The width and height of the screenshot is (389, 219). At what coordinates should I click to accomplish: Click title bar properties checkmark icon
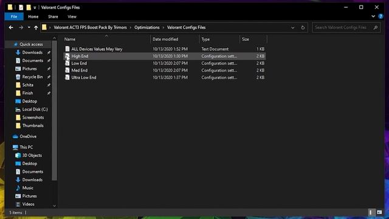pyautogui.click(x=21, y=7)
